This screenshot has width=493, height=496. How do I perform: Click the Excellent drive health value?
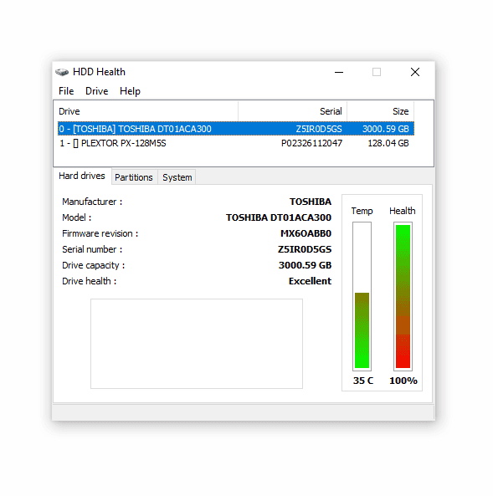pos(310,281)
